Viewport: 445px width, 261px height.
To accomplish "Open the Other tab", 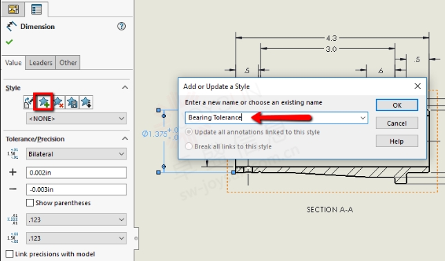I will [x=68, y=63].
